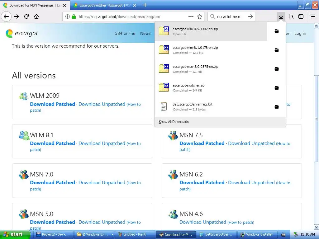
Task: Switch to Windows Installer taskbar window
Action: click(x=258, y=234)
